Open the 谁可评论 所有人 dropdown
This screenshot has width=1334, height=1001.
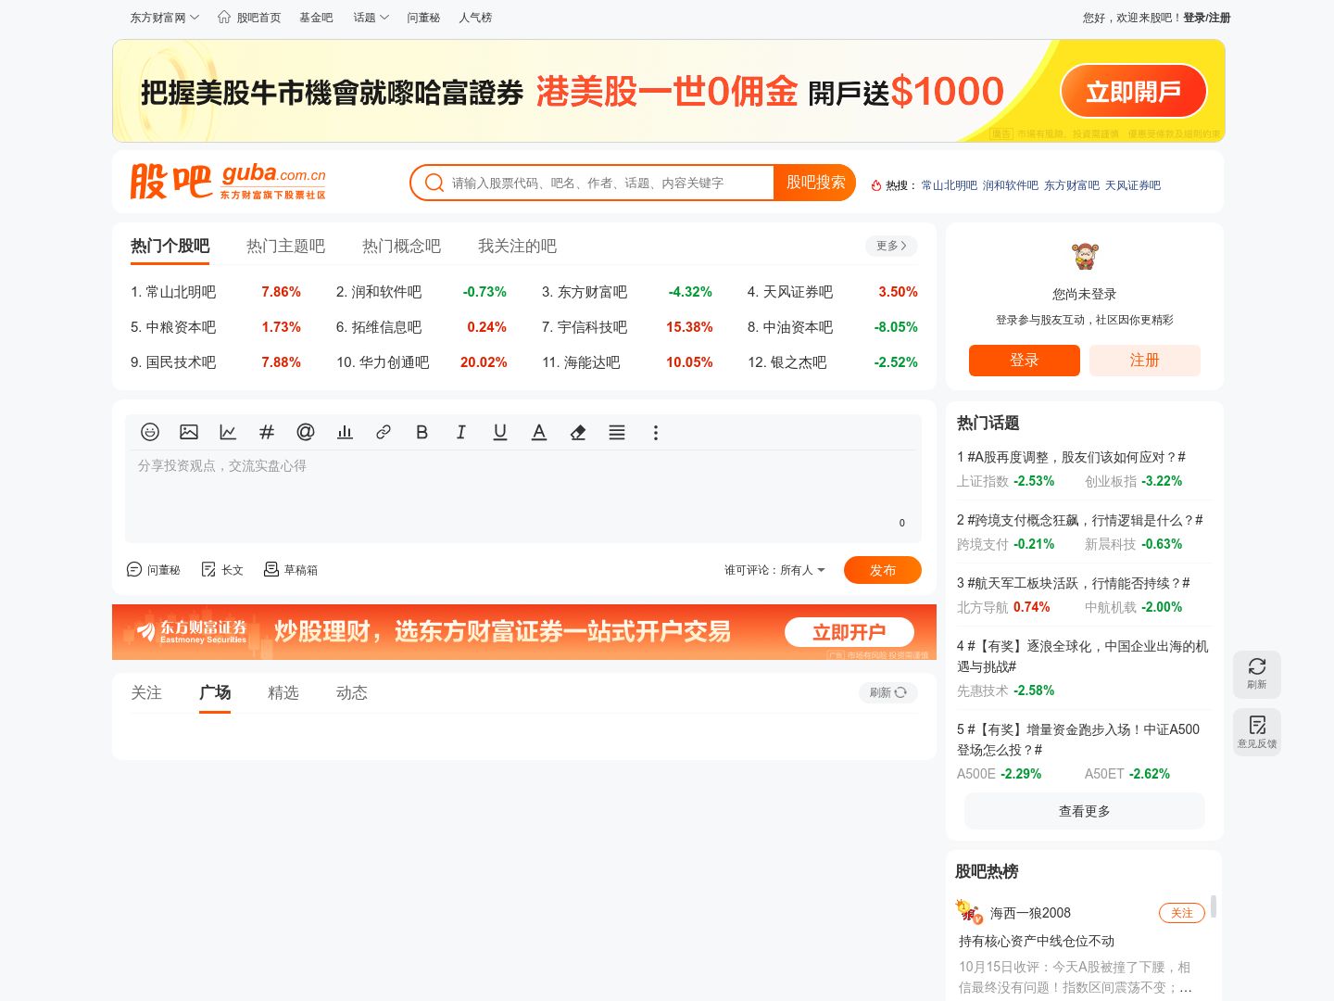pos(774,570)
